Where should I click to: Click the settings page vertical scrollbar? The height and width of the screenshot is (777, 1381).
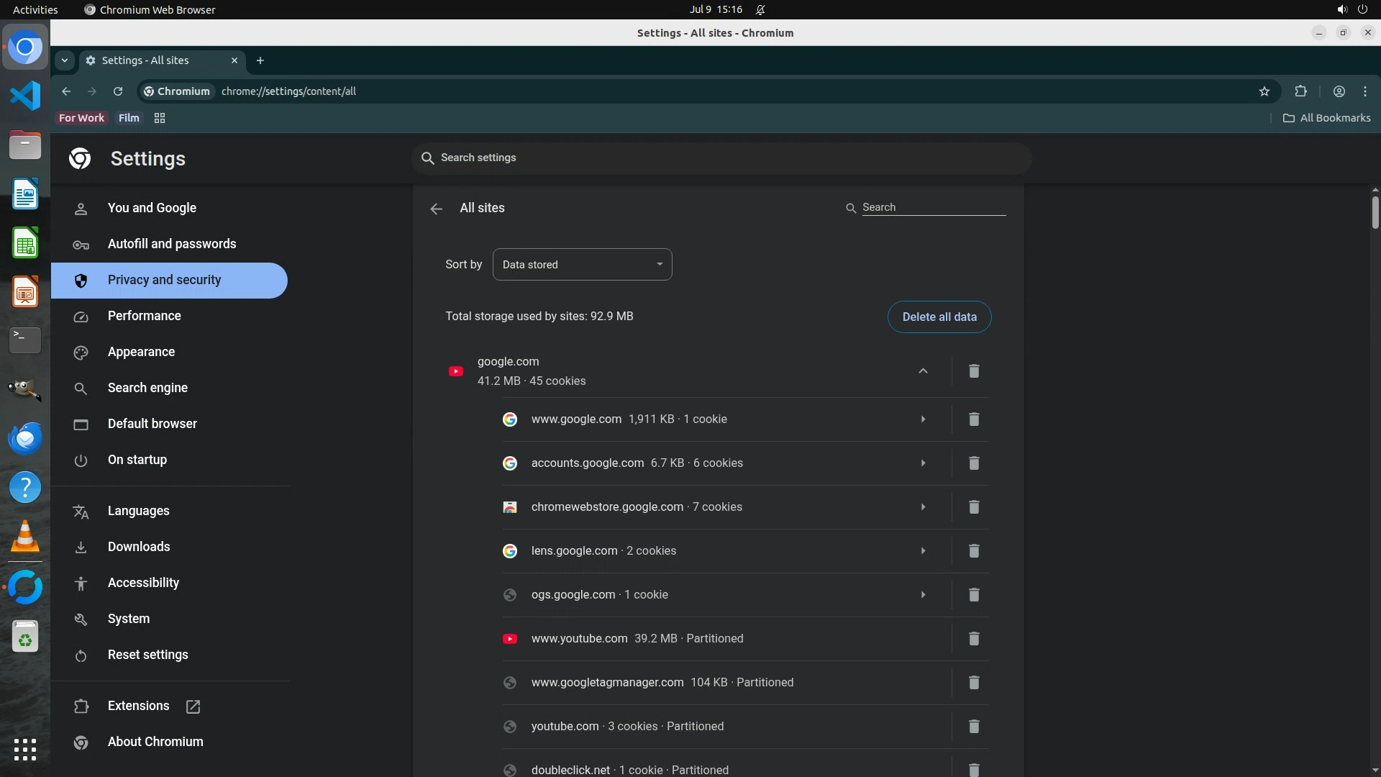pos(1375,213)
